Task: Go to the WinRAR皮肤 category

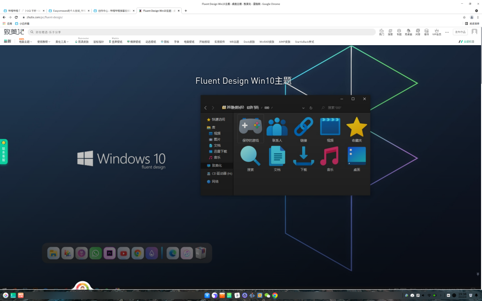Action: [266, 42]
